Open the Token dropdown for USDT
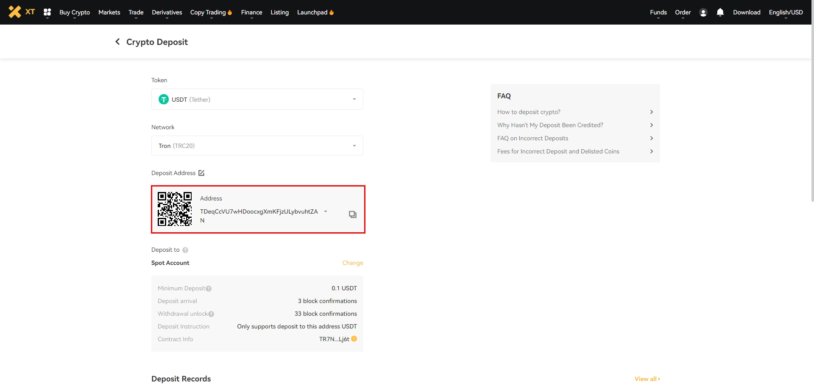Screen dimensions: 814x384 click(x=257, y=99)
